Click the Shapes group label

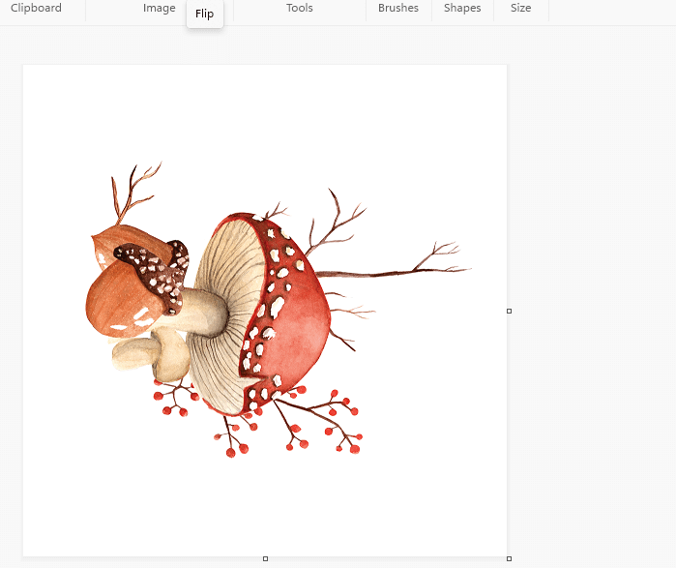coord(462,8)
